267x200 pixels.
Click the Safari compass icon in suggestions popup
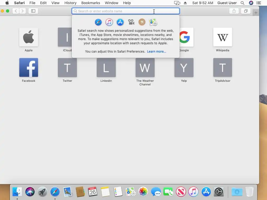click(98, 22)
